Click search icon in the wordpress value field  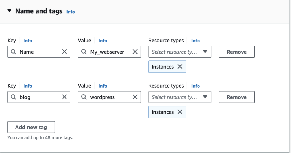[x=84, y=97]
